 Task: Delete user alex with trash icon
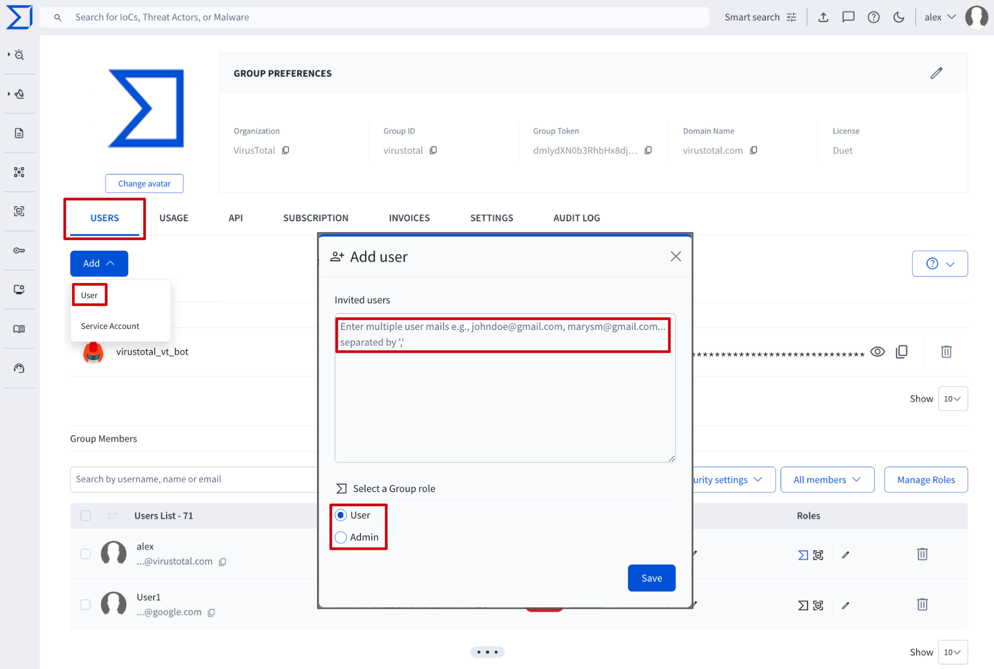922,554
